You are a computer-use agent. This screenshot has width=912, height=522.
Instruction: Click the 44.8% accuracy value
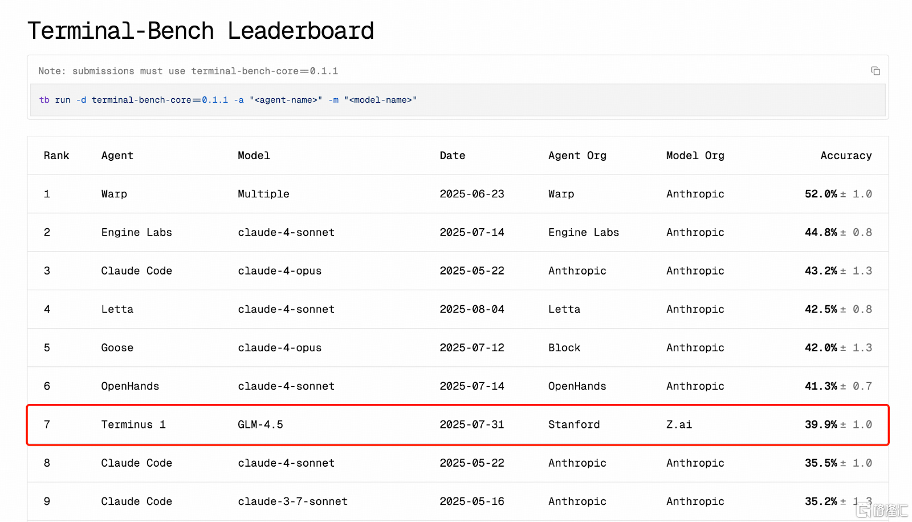(821, 232)
